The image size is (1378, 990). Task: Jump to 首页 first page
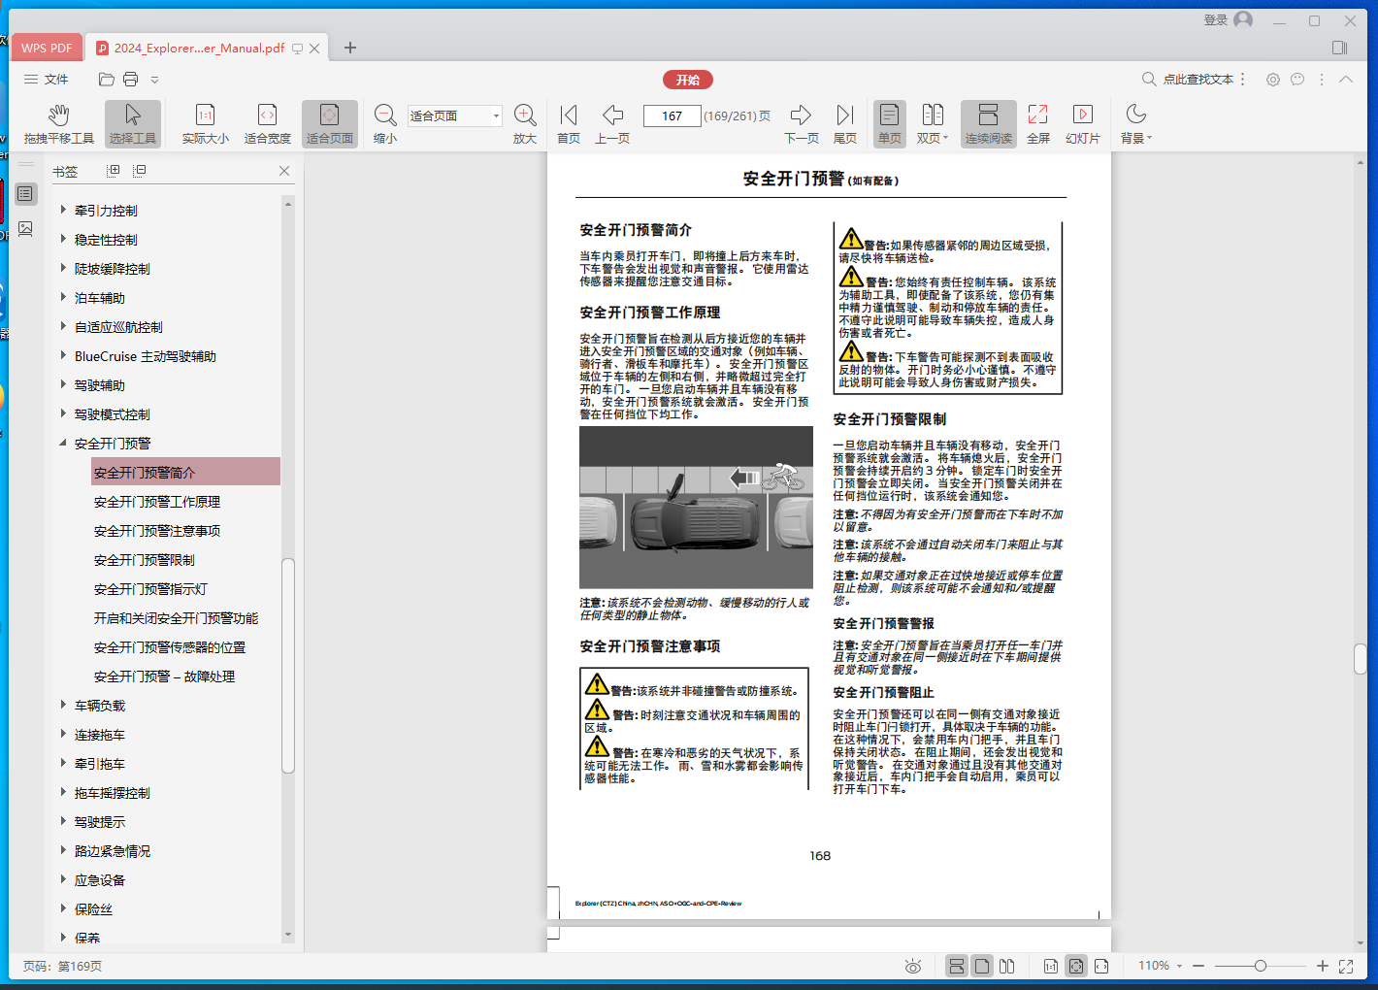[569, 123]
